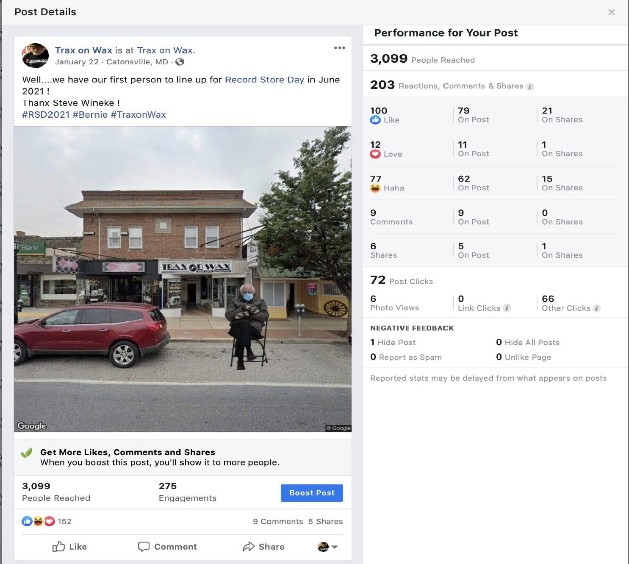The height and width of the screenshot is (564, 629).
Task: Open the 9 Comments link
Action: pyautogui.click(x=278, y=521)
